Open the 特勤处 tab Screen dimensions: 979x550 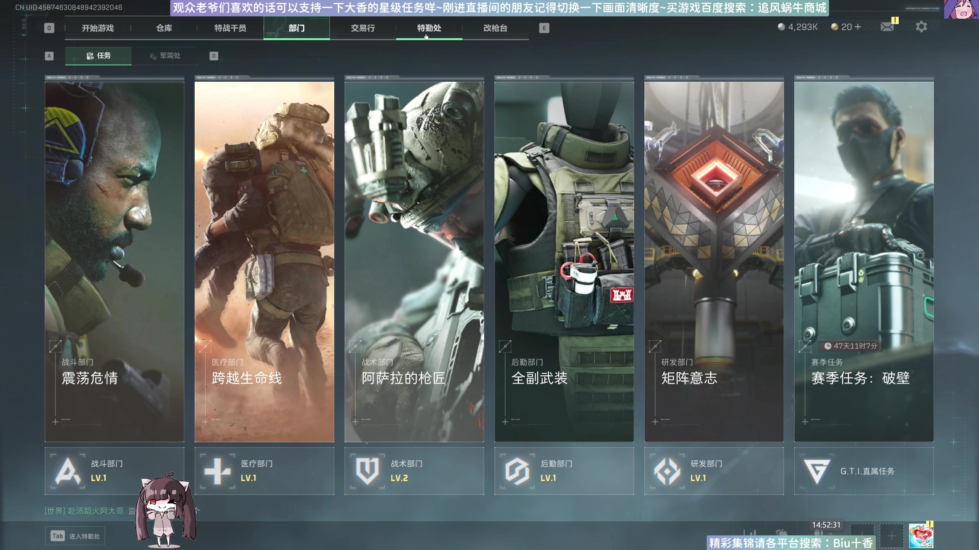(x=429, y=28)
